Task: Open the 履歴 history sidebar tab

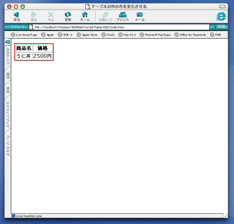Action: (x=8, y=76)
